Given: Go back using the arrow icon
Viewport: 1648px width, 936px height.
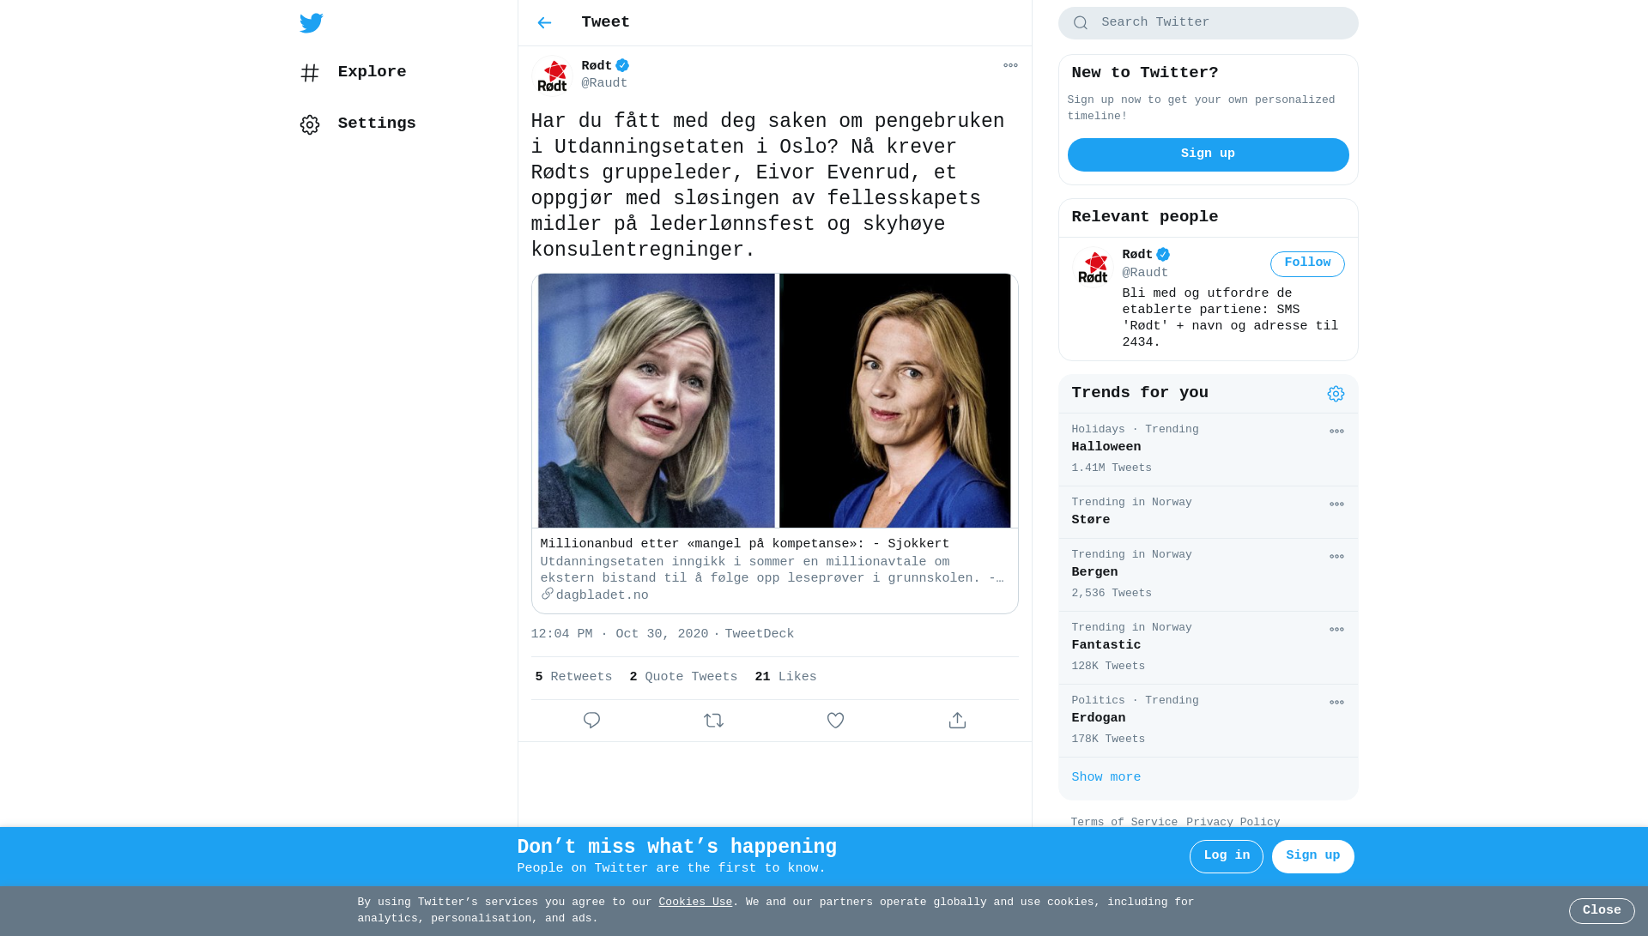Looking at the screenshot, I should [544, 23].
